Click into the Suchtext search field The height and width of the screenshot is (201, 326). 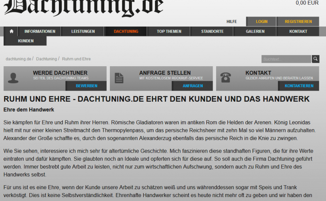point(286,59)
